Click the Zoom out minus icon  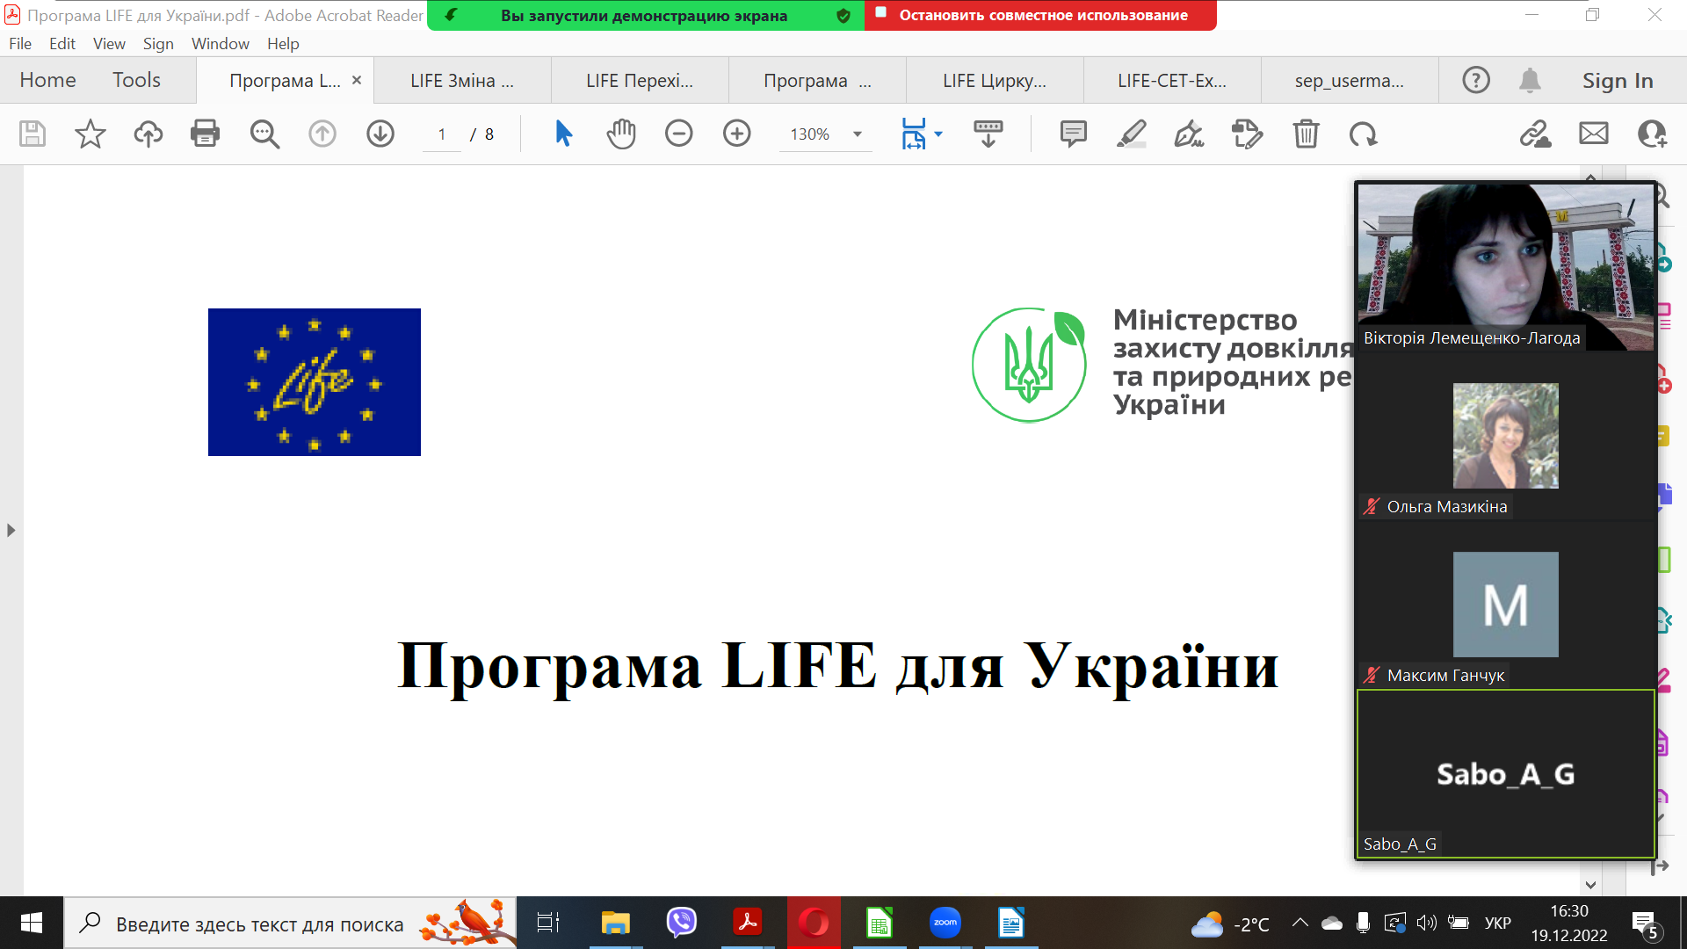[x=678, y=134]
